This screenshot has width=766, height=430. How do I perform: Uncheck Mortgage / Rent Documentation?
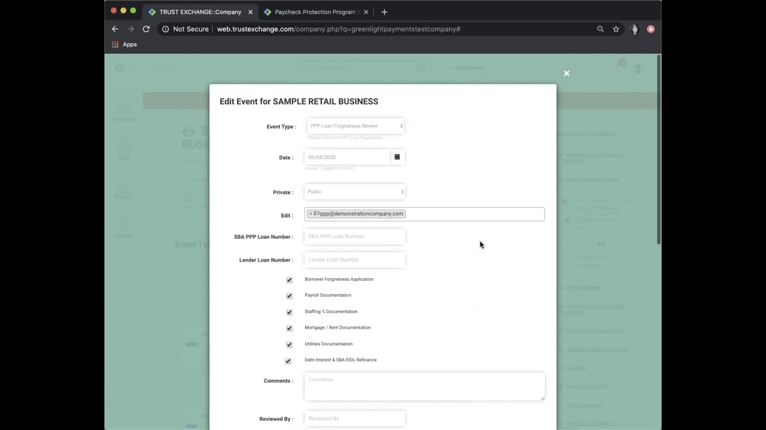[289, 328]
